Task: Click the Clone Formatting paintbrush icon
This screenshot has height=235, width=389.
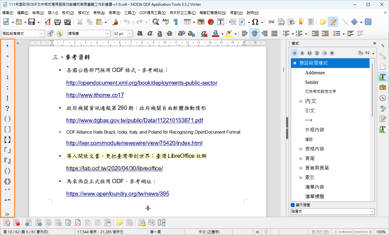Action: (x=115, y=22)
